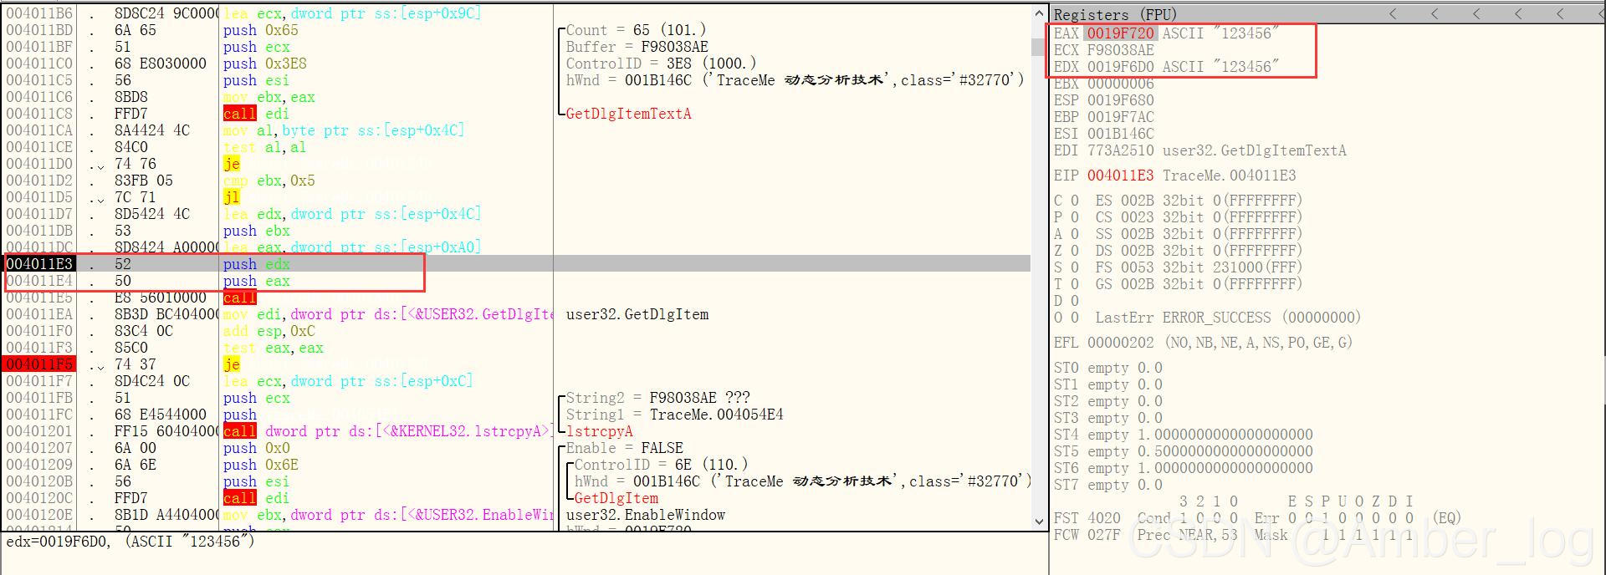Select the LastErr ERROR_SUCCESS entry
The image size is (1606, 575).
tap(1228, 318)
